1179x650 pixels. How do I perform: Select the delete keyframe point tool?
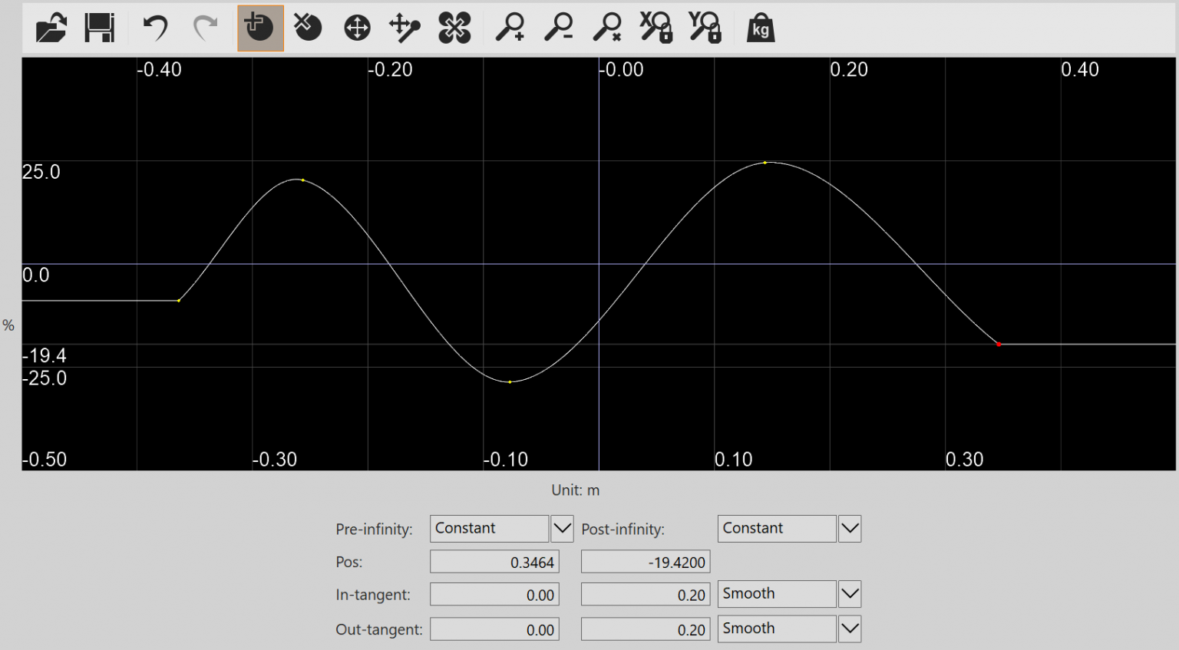(x=308, y=28)
